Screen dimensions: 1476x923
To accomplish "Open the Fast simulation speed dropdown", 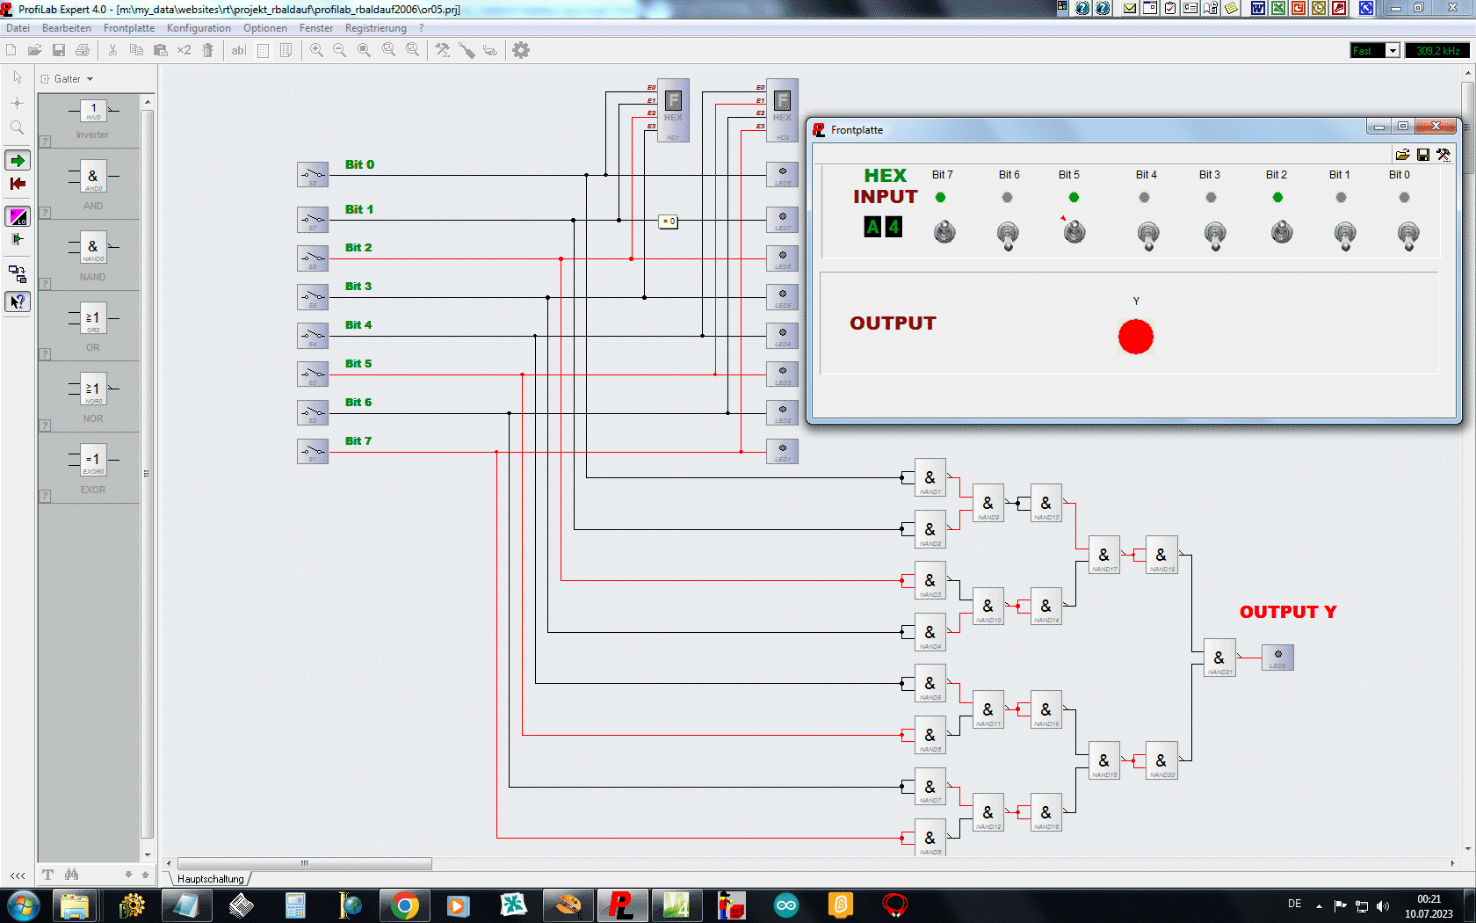I will (1393, 51).
